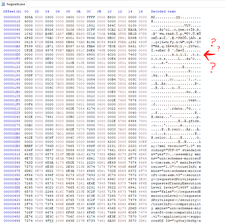225x223 pixels.
Task: Place cursor on hex bytes 602E
Action: tap(70, 109)
